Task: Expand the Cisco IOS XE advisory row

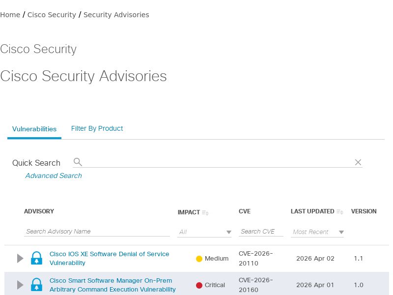Action: click(x=20, y=258)
